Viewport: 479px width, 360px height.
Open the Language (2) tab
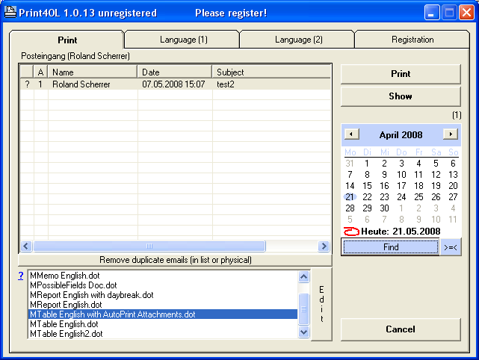pyautogui.click(x=298, y=40)
